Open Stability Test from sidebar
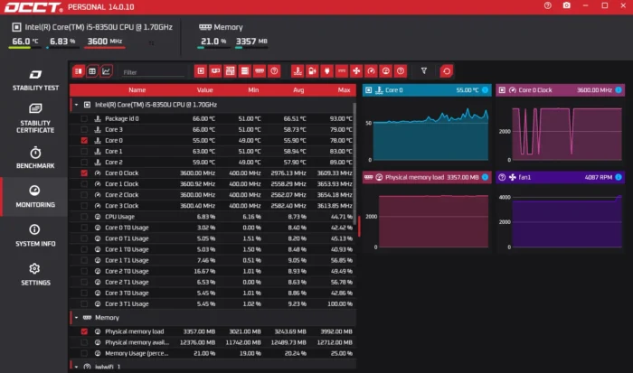This screenshot has height=373, width=633. point(35,79)
